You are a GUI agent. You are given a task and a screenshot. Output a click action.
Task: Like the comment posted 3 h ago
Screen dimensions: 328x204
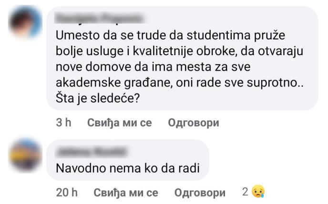pos(119,123)
